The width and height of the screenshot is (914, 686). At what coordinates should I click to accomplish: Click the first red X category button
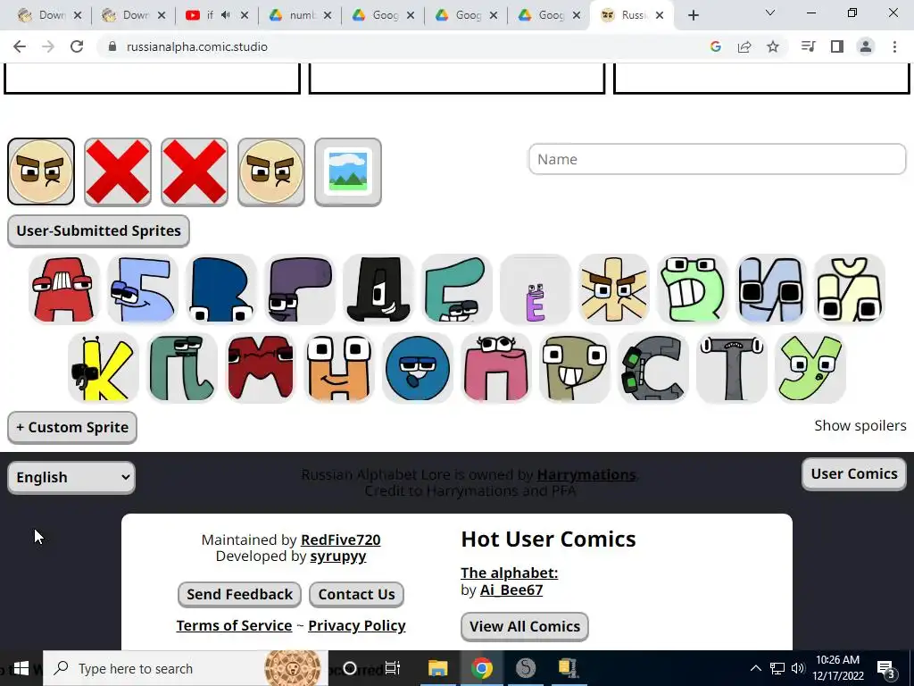(118, 171)
